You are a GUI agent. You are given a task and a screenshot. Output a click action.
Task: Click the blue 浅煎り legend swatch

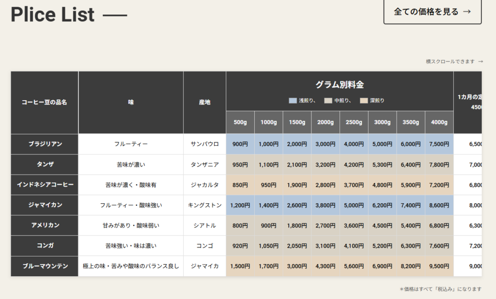[x=293, y=101]
